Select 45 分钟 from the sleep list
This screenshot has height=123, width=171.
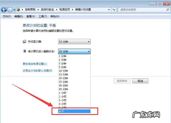(74, 89)
